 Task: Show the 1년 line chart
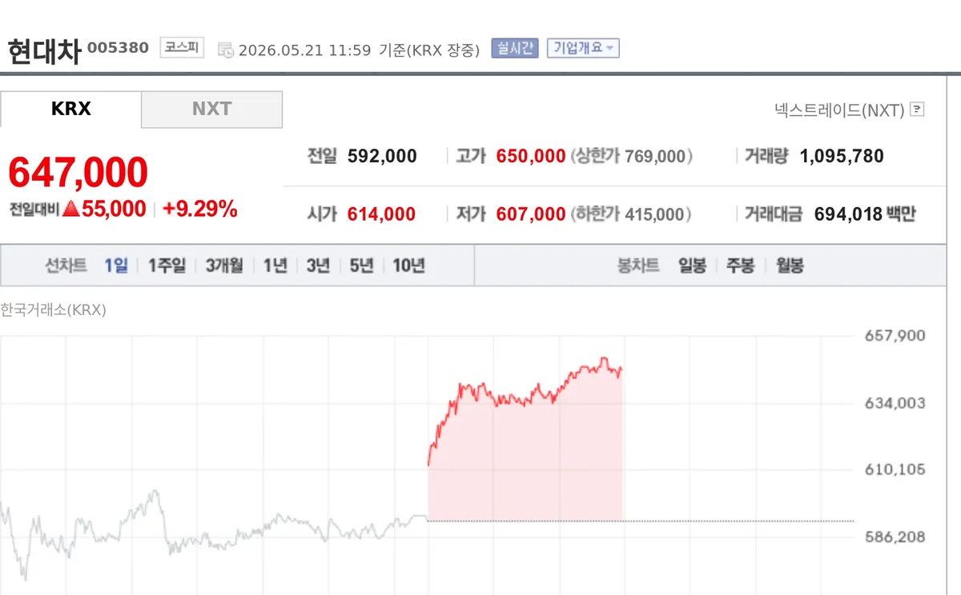click(275, 266)
